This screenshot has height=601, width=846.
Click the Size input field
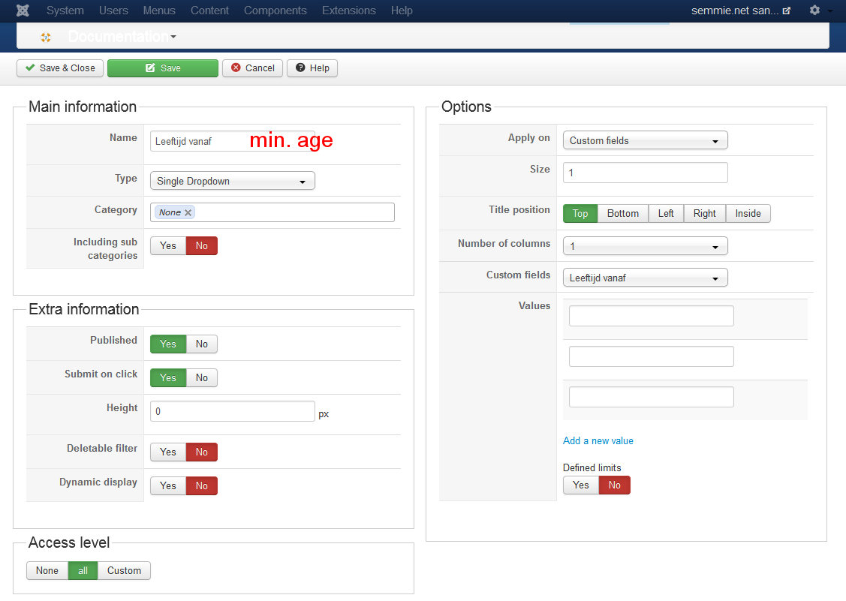(646, 173)
